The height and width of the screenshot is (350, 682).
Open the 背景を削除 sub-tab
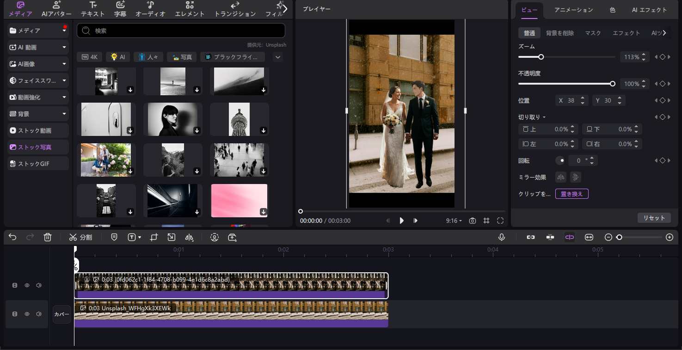pos(559,33)
